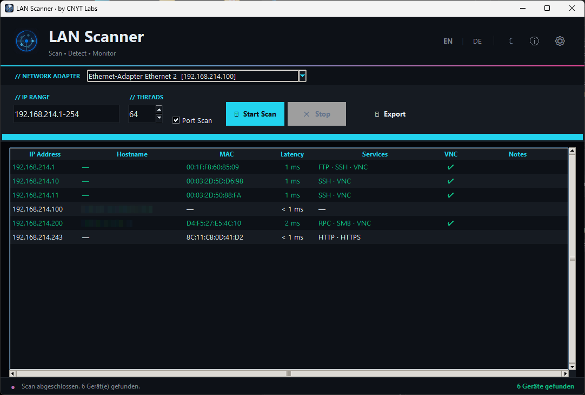Screen dimensions: 585x395
Task: Minimize the LAN Scanner window
Action: 523,8
